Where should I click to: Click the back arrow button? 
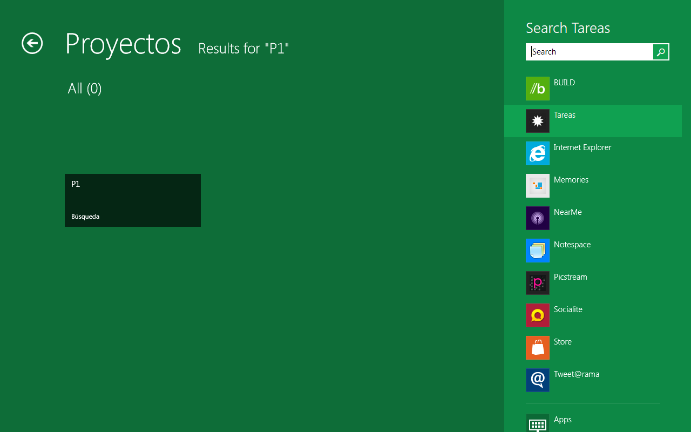pyautogui.click(x=32, y=43)
